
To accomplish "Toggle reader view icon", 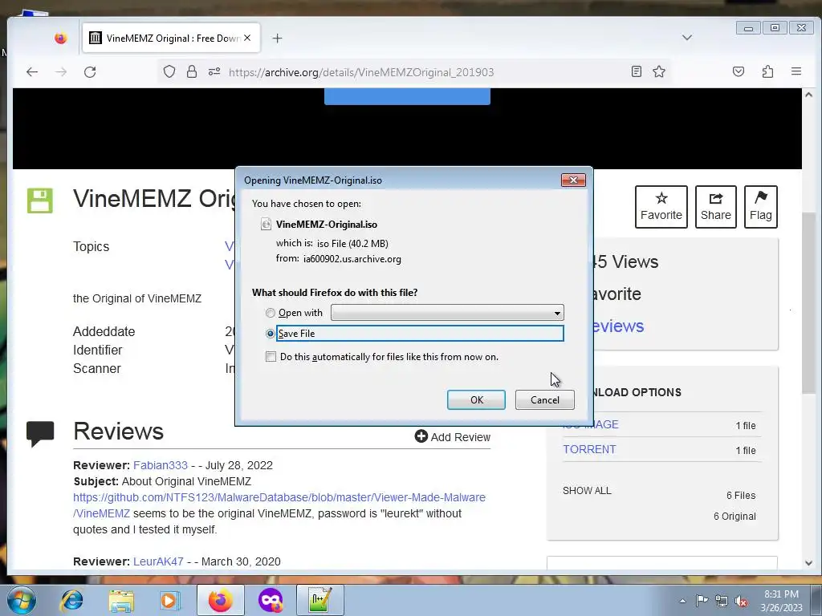I will click(636, 71).
